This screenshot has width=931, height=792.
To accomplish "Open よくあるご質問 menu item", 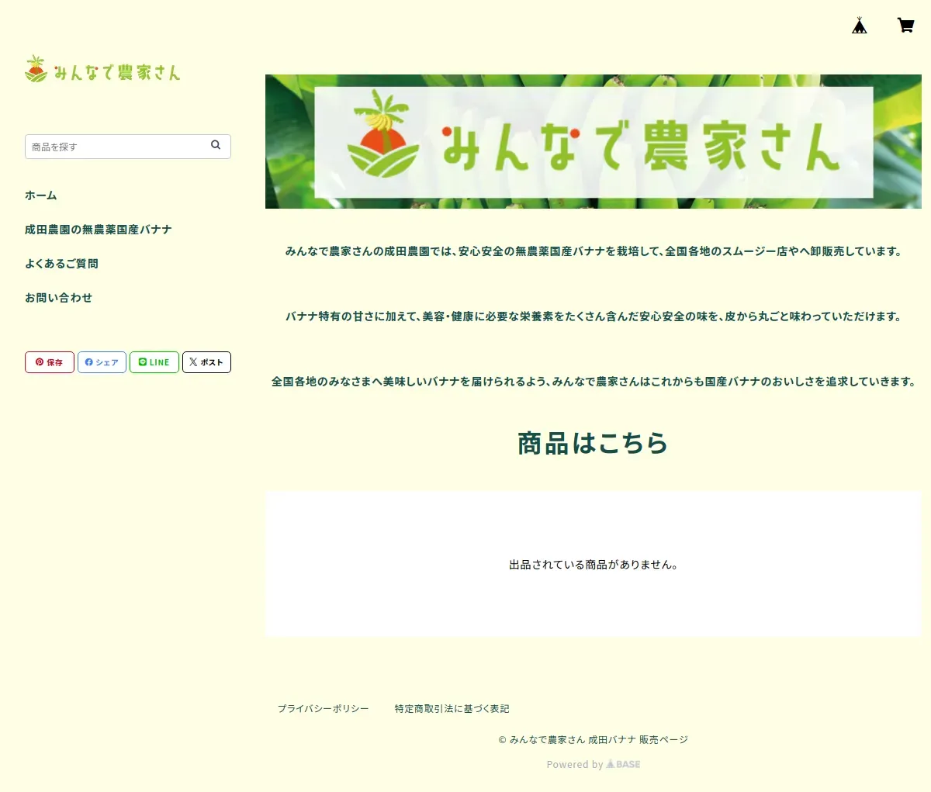I will click(x=61, y=264).
